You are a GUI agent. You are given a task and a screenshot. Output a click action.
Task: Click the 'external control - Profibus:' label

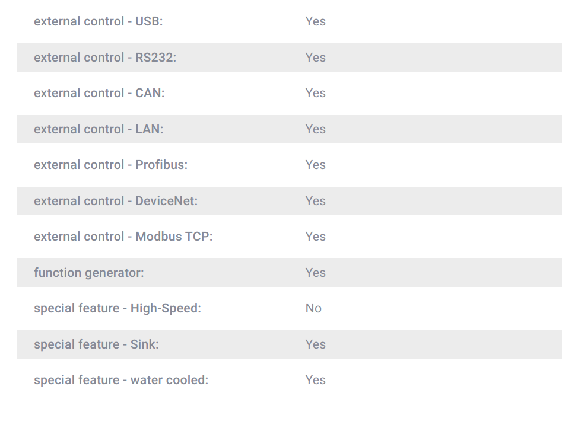(x=111, y=165)
